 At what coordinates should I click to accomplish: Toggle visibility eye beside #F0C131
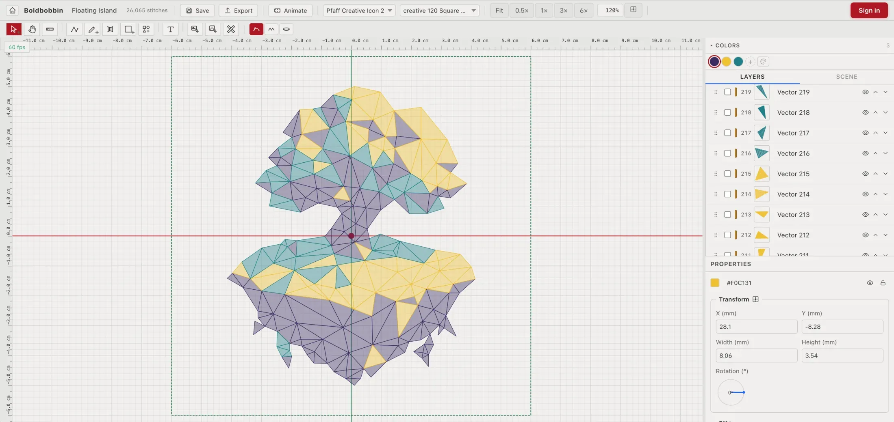[870, 283]
